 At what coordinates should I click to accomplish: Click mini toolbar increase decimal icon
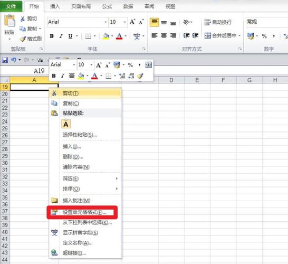(122, 76)
